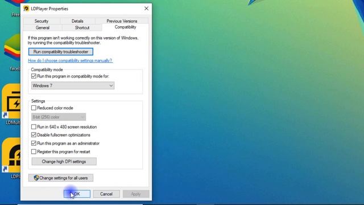Switch to the General tab
364x205 pixels.
point(43,28)
